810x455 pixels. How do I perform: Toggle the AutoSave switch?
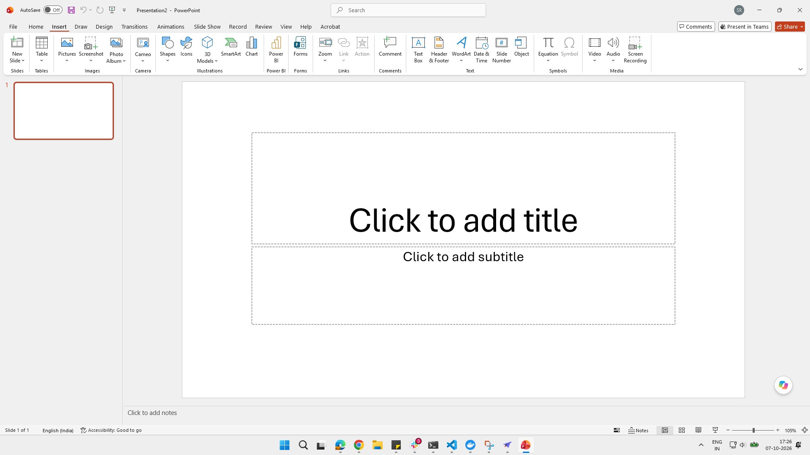point(53,10)
